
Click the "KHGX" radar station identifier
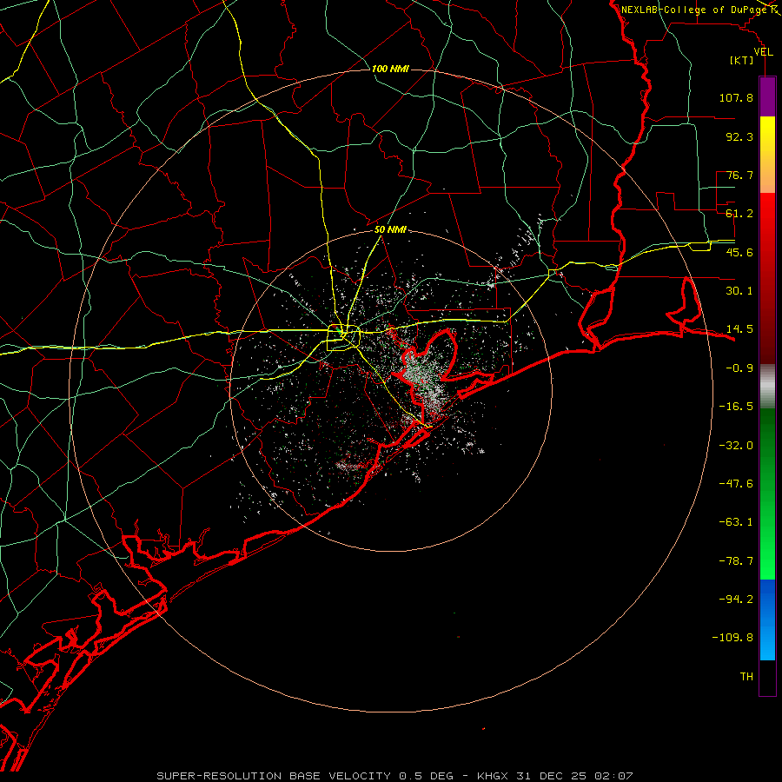(493, 776)
